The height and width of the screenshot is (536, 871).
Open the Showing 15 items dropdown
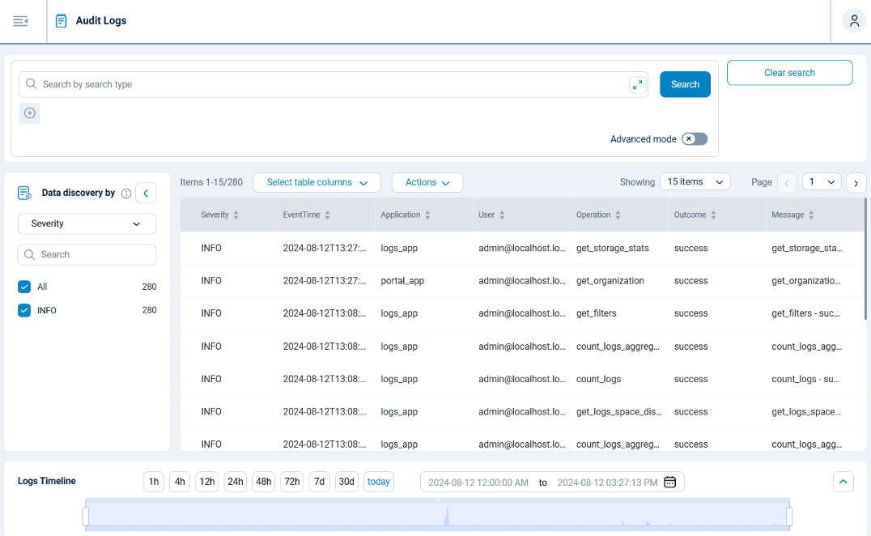click(695, 181)
